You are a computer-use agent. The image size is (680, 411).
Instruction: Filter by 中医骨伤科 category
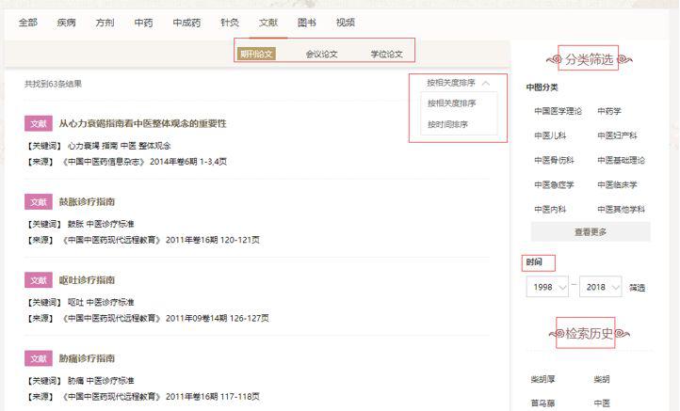pos(554,160)
